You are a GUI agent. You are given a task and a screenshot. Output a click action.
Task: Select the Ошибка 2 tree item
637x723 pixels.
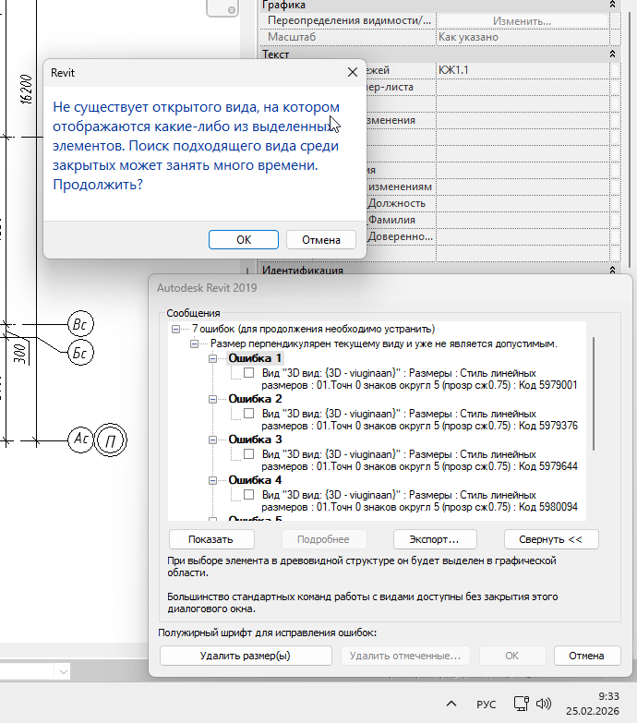coord(255,399)
